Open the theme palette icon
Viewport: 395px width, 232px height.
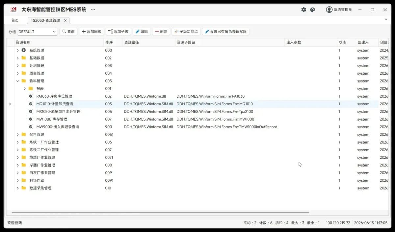pos(313,10)
